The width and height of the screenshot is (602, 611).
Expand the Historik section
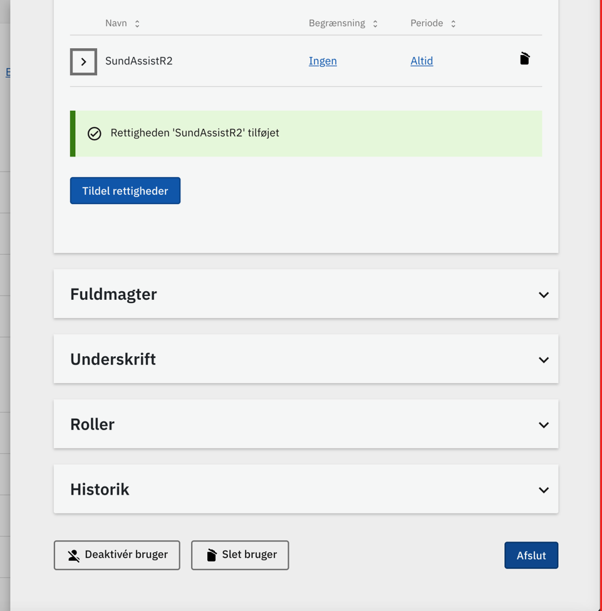306,490
